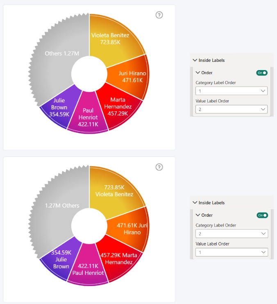Open Value Label Order dropdown showing 1
This screenshot has width=277, height=304.
coord(232,252)
